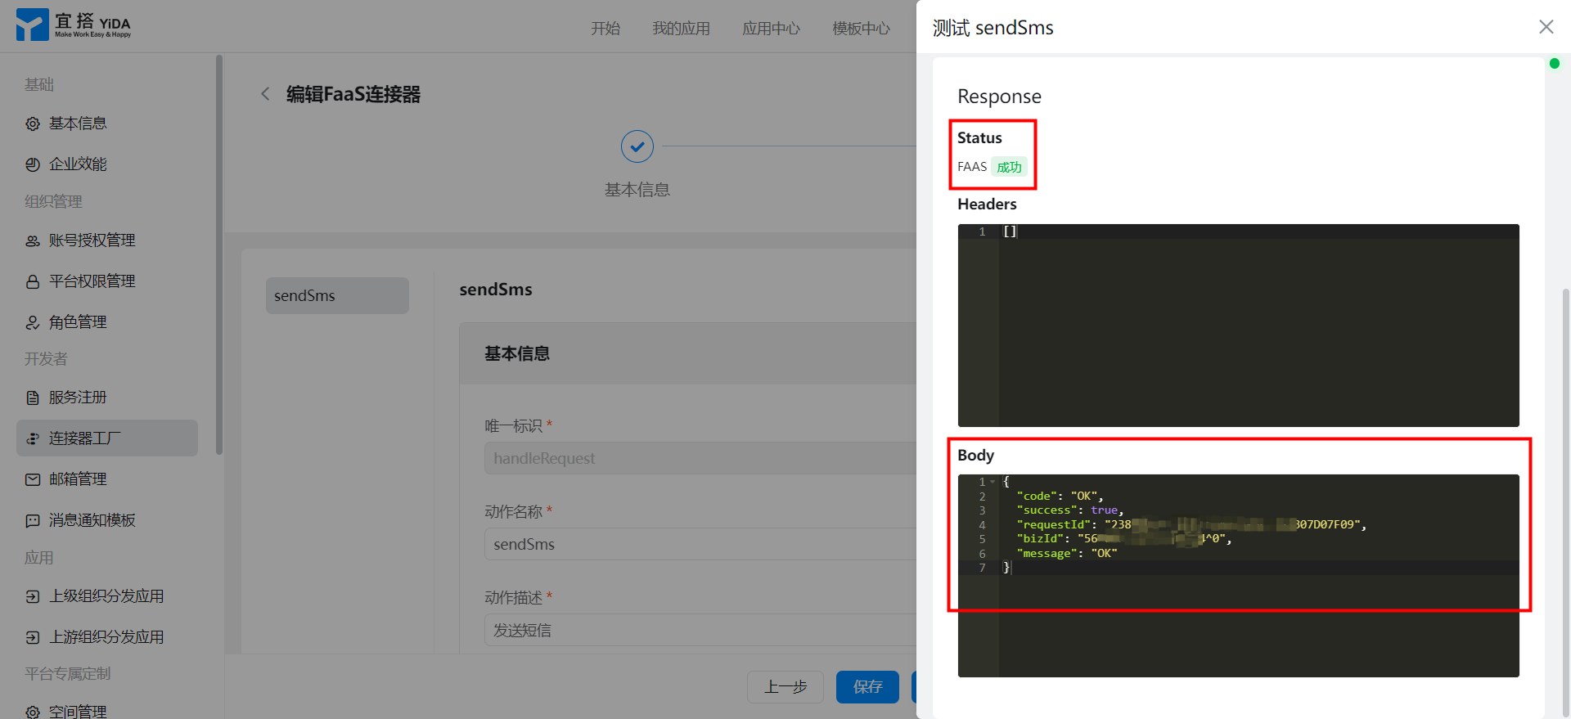Open 上游组织分发应用 in the sidebar
The width and height of the screenshot is (1571, 719).
107,637
